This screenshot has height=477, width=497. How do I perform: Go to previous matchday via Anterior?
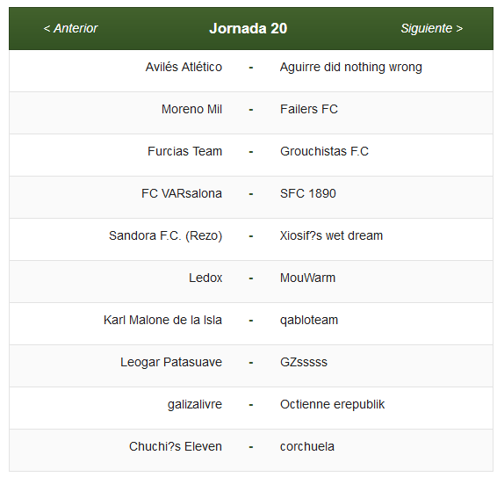(x=70, y=28)
